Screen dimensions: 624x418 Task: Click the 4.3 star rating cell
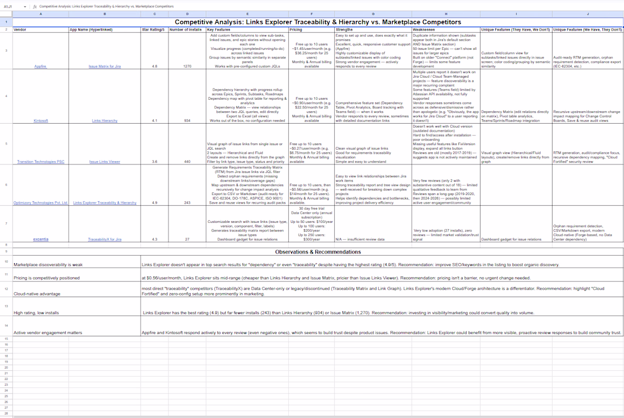click(x=154, y=223)
